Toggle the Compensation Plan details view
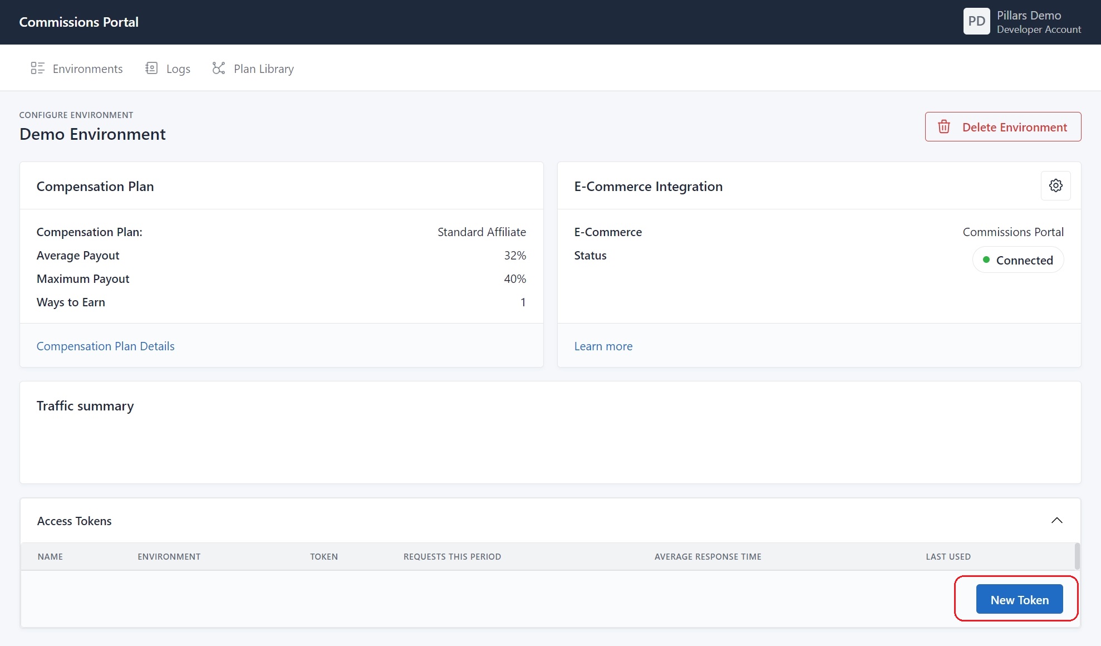 [x=105, y=345]
